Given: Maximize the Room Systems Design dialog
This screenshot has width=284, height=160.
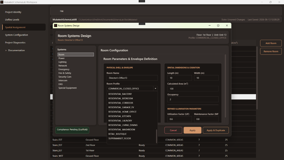Looking at the screenshot, I should (x=218, y=26).
